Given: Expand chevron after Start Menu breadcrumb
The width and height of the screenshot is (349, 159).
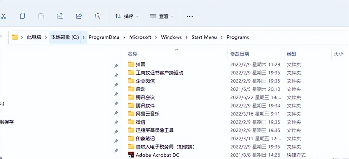Looking at the screenshot, I should tap(222, 37).
